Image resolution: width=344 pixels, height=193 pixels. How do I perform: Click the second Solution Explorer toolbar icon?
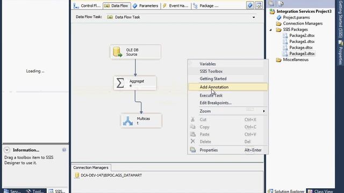pyautogui.click(x=281, y=4)
